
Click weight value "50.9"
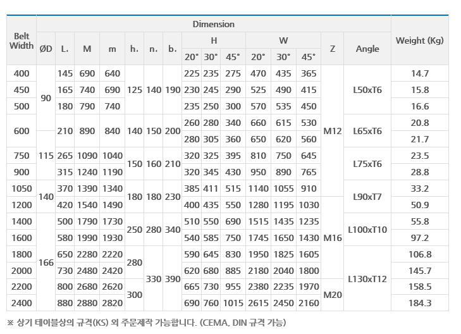pos(419,205)
